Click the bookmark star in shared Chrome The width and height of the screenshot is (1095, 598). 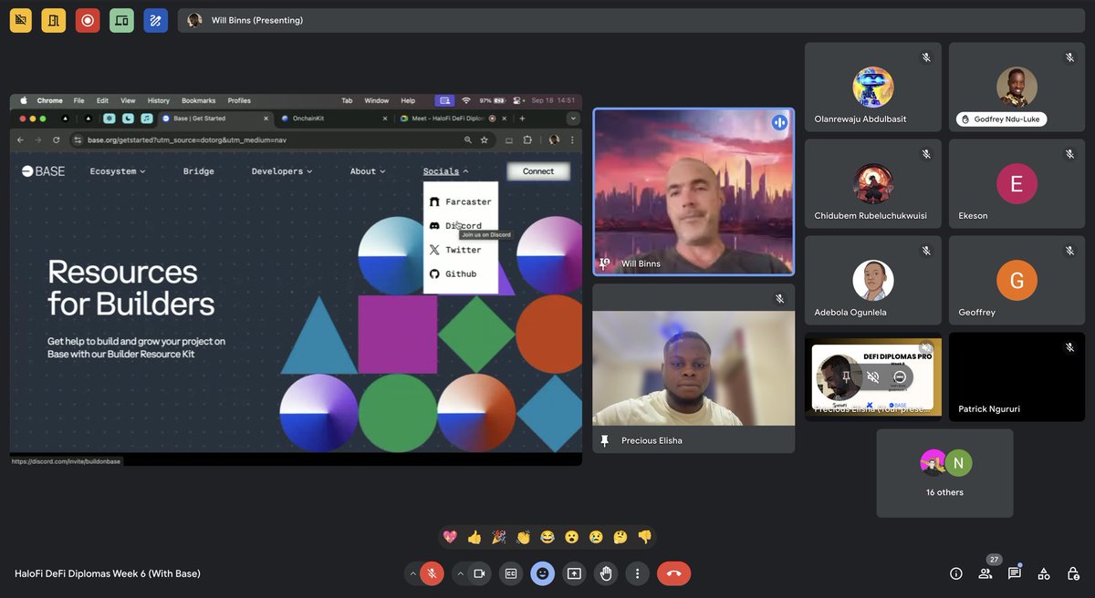point(485,140)
